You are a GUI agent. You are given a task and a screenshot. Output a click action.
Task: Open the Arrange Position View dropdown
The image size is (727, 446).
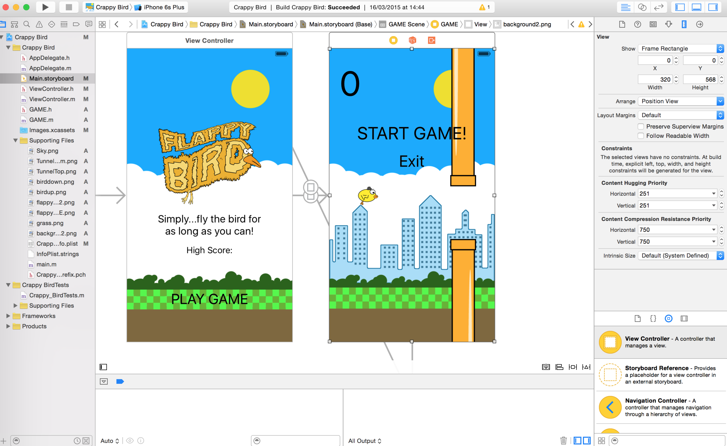coord(681,101)
